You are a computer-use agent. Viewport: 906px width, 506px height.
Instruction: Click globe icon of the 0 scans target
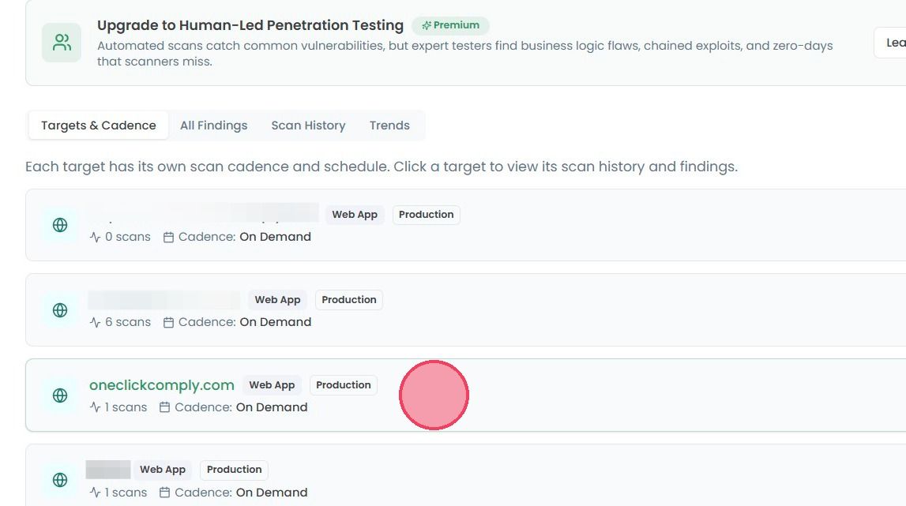click(x=60, y=225)
